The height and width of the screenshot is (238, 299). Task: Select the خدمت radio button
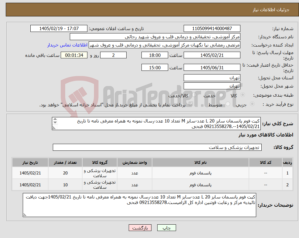pyautogui.click(x=221, y=95)
